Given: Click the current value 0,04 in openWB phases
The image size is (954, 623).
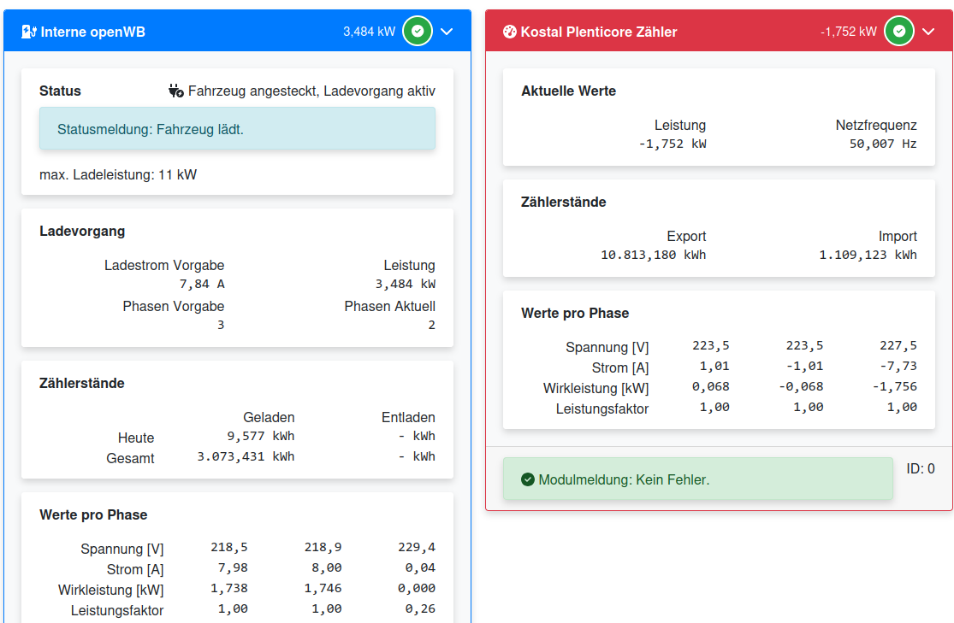Looking at the screenshot, I should coord(420,567).
